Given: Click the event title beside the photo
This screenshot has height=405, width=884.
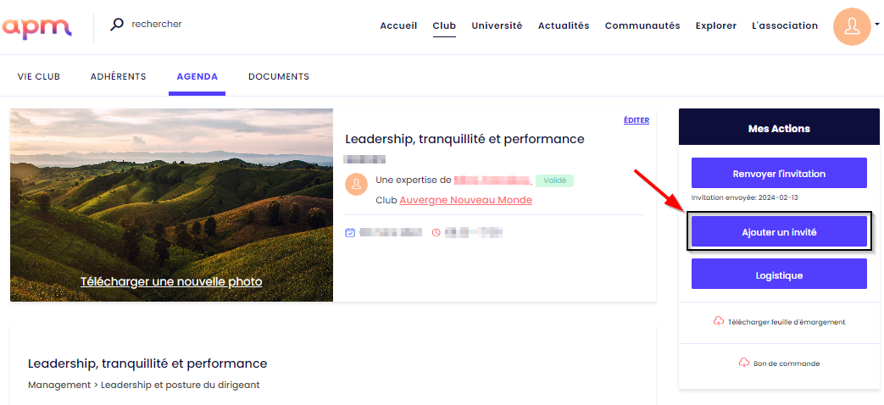Looking at the screenshot, I should pyautogui.click(x=464, y=139).
